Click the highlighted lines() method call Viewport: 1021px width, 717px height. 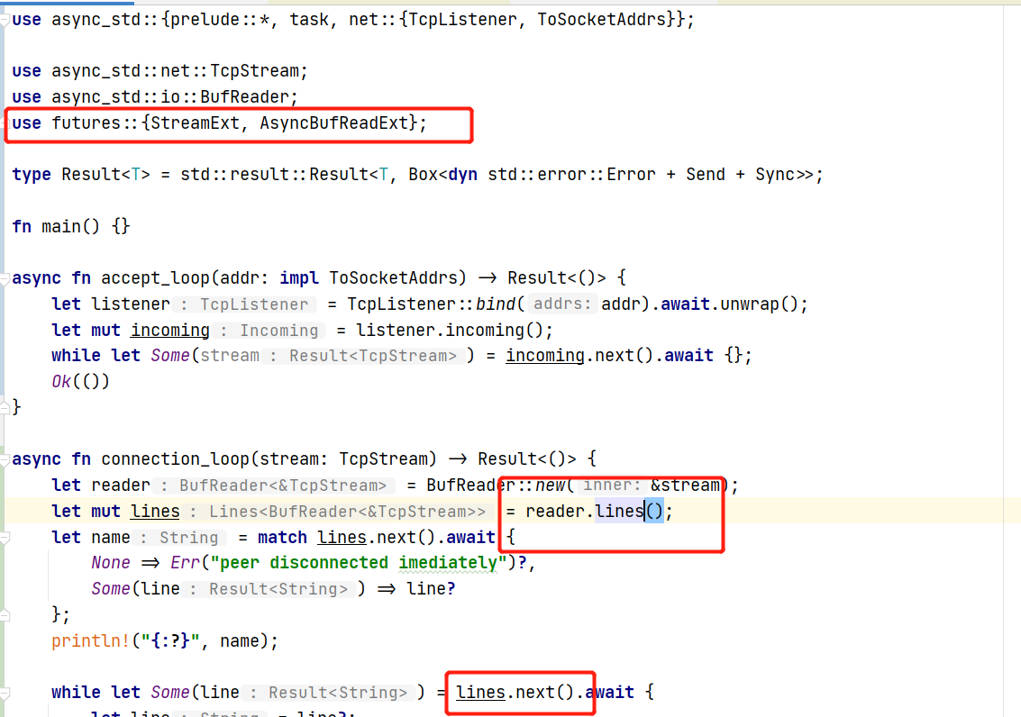(628, 511)
